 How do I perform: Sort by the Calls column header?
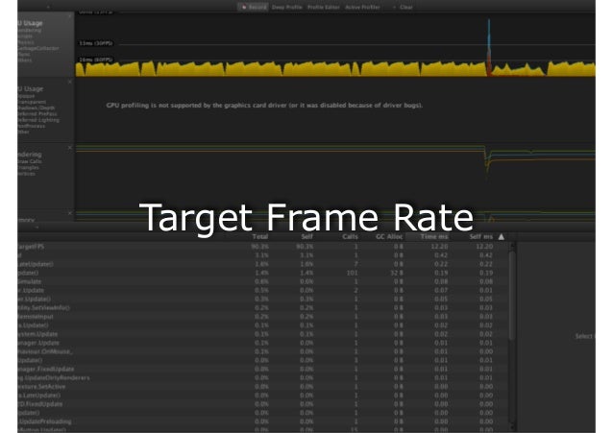(x=350, y=236)
